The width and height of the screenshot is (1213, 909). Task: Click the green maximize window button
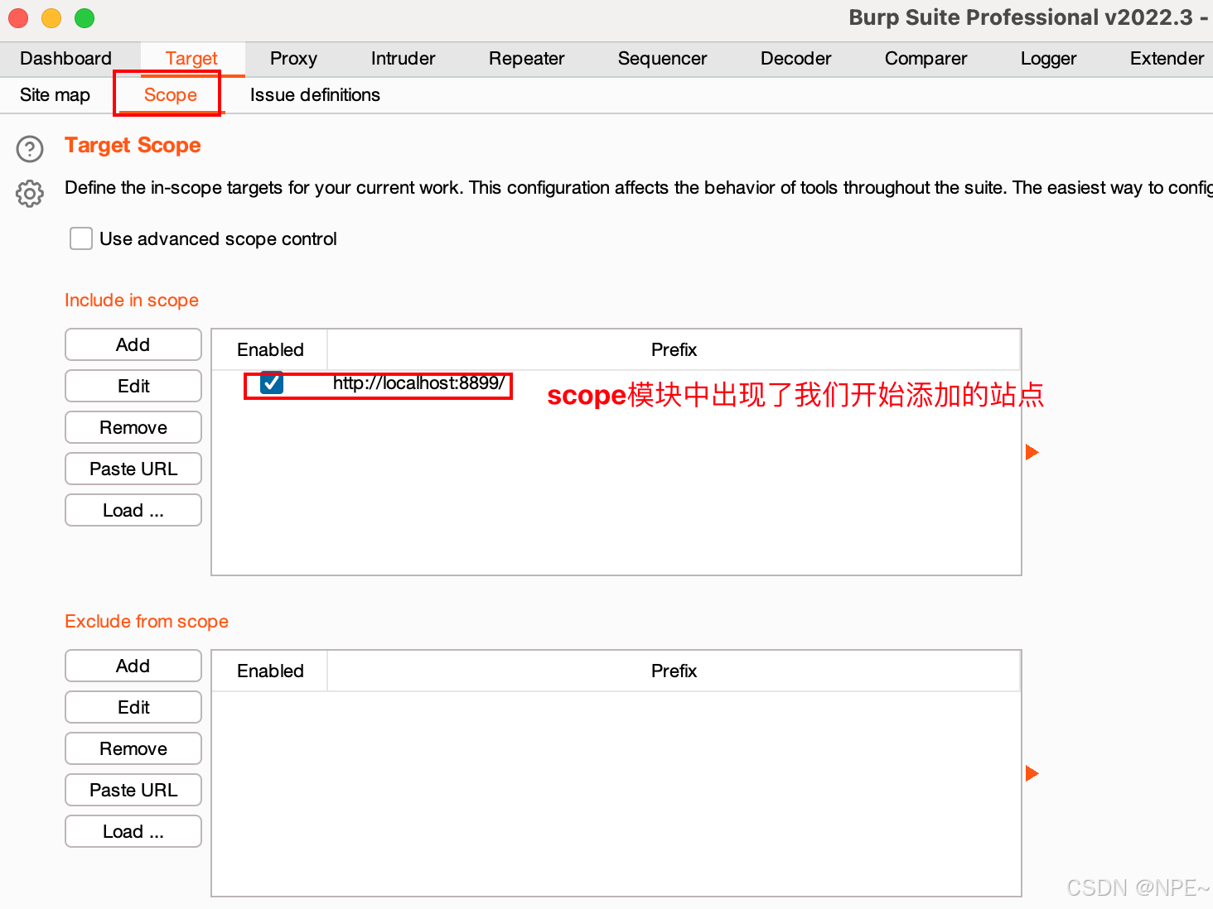[x=85, y=17]
